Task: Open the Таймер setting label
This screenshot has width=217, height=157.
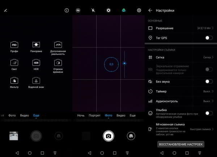Action: (161, 91)
